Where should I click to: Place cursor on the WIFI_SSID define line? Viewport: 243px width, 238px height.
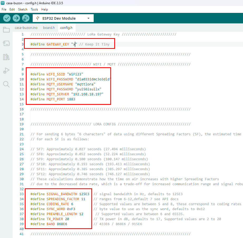pyautogui.click(x=57, y=74)
